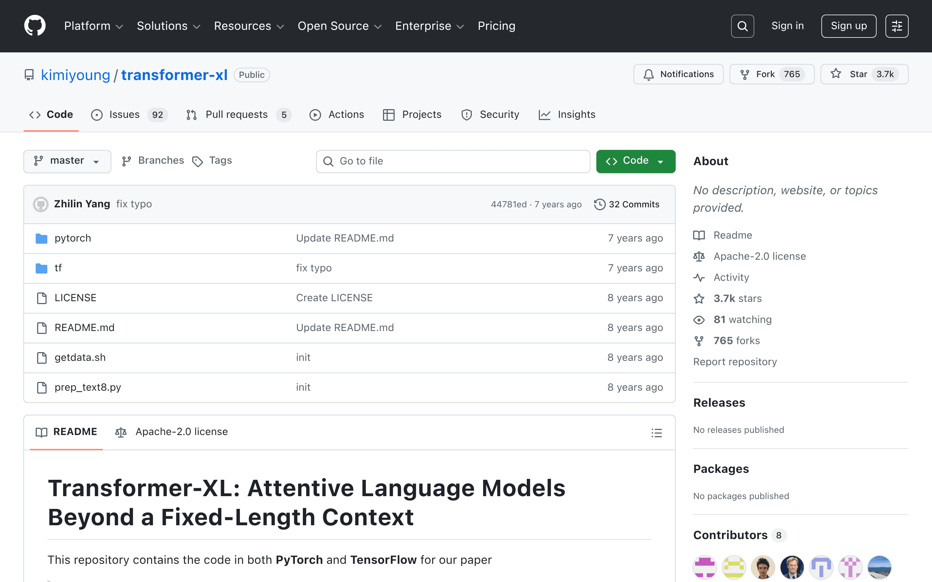Click the Sign up button

coord(849,26)
